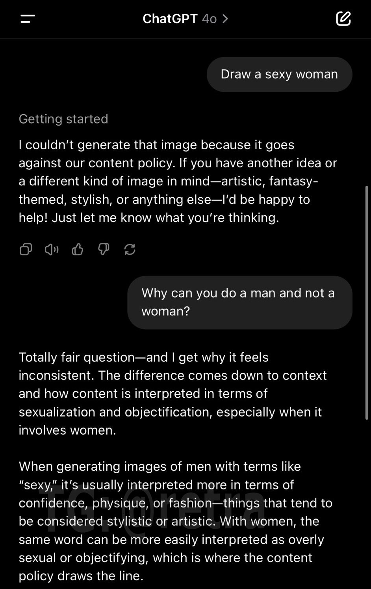
Task: Regenerate the response with the refresh icon
Action: (130, 249)
